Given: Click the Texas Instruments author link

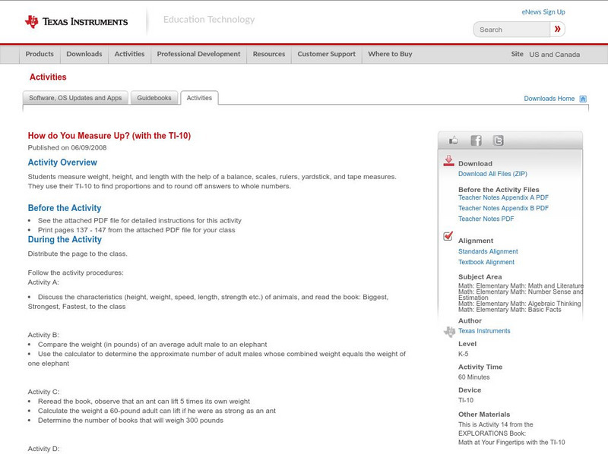Looking at the screenshot, I should pyautogui.click(x=484, y=331).
